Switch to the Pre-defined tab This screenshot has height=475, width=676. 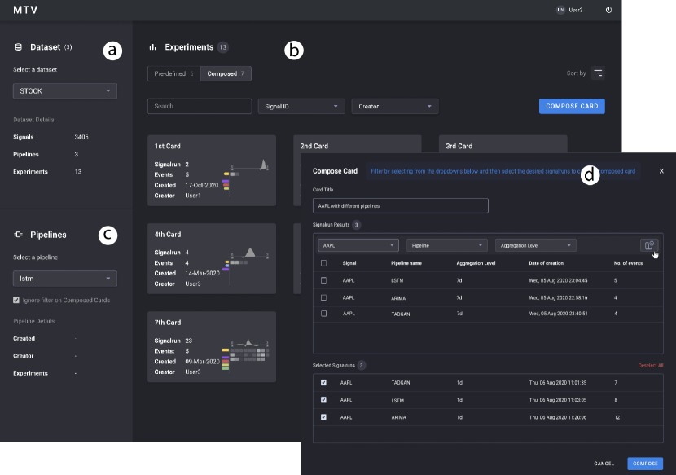click(x=173, y=73)
